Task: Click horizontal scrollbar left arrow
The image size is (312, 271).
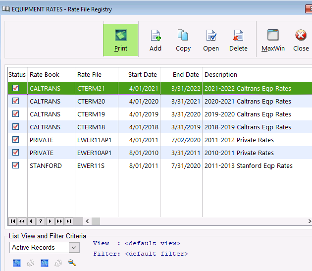Action: coord(87,221)
